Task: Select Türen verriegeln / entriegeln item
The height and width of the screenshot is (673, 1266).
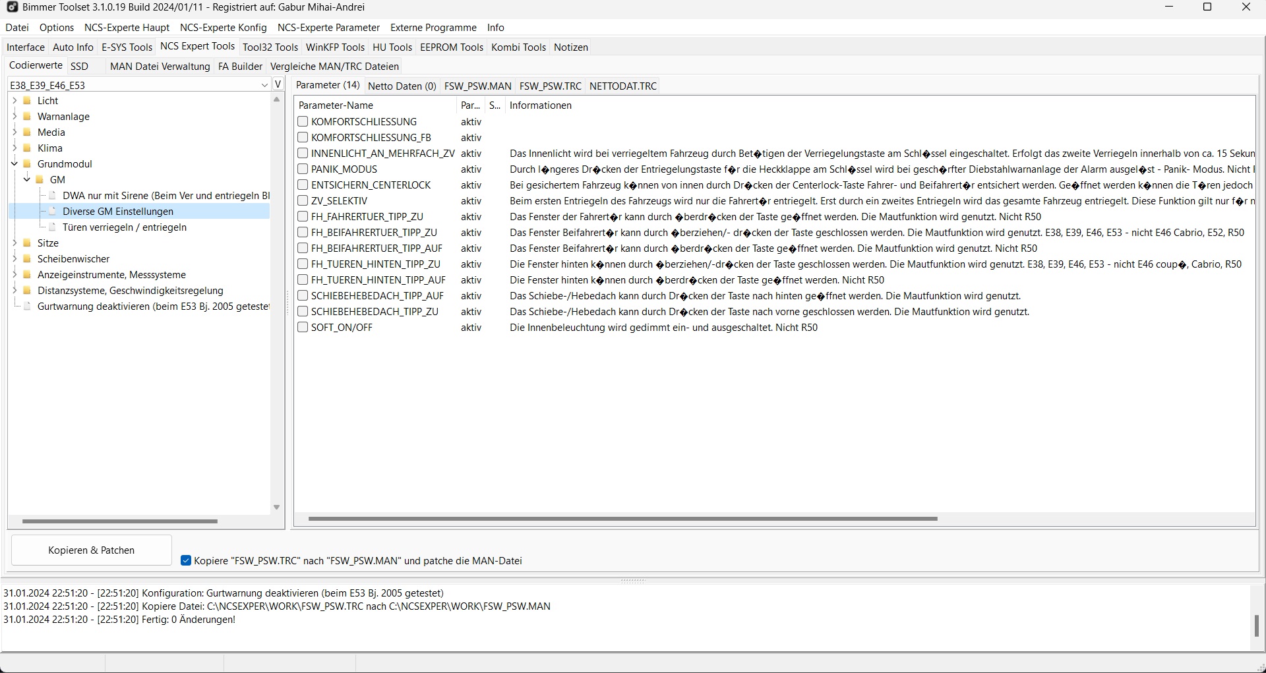Action: [x=125, y=227]
